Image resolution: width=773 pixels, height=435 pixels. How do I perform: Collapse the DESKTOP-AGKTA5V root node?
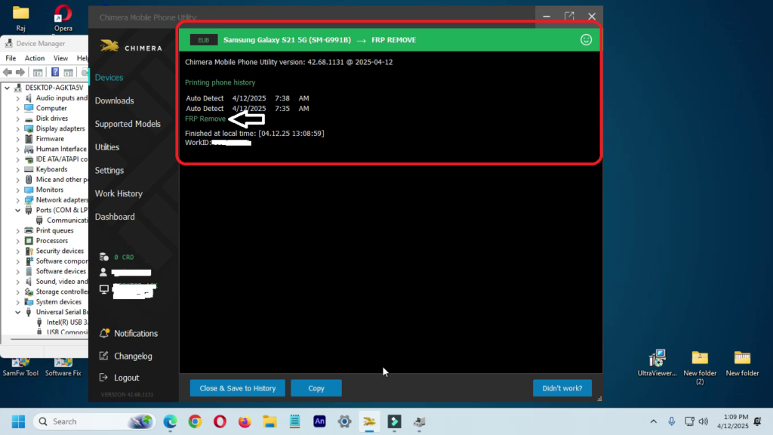pyautogui.click(x=7, y=88)
